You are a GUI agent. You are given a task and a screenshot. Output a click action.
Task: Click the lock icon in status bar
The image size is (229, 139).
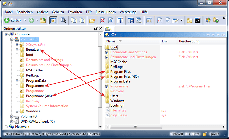(206, 134)
